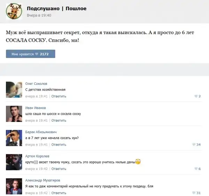Reply to Олег Соколов's comment via 'Ответить'

[x=59, y=96]
